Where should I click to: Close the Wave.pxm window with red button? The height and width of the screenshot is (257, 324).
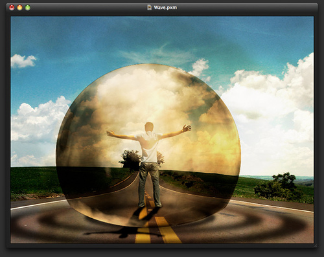[12, 8]
